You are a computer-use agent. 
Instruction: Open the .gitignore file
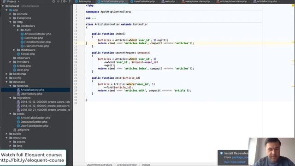click(x=23, y=130)
